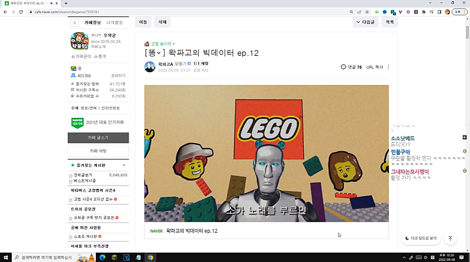This screenshot has height=262, width=470.
Task: Open the Chrome profile avatar
Action: [447, 12]
